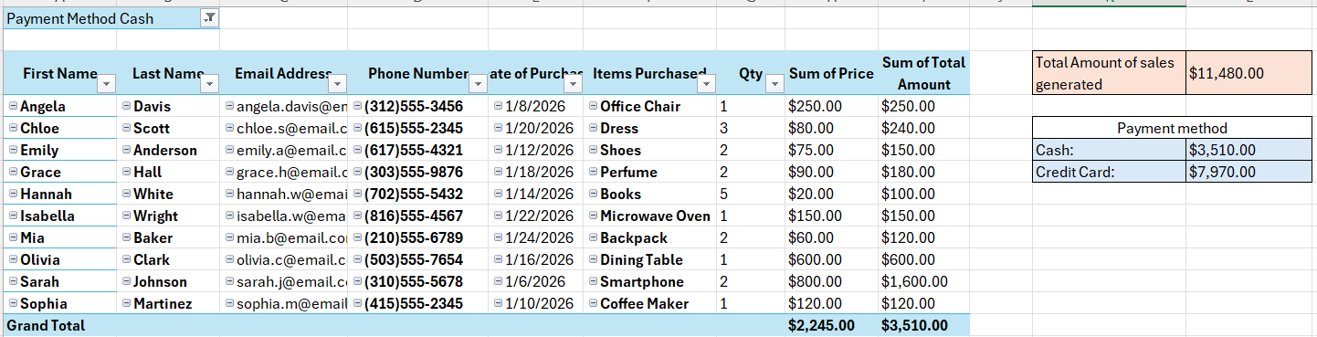Collapse the Sophia first name group
This screenshot has width=1317, height=337.
click(13, 303)
